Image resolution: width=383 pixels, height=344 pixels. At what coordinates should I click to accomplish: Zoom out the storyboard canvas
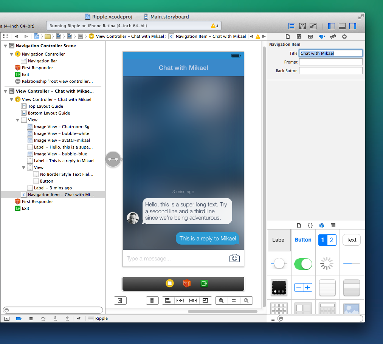(x=221, y=301)
